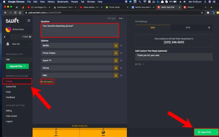Click the Disney option input field
This screenshot has width=219, height=137.
pos(77,68)
